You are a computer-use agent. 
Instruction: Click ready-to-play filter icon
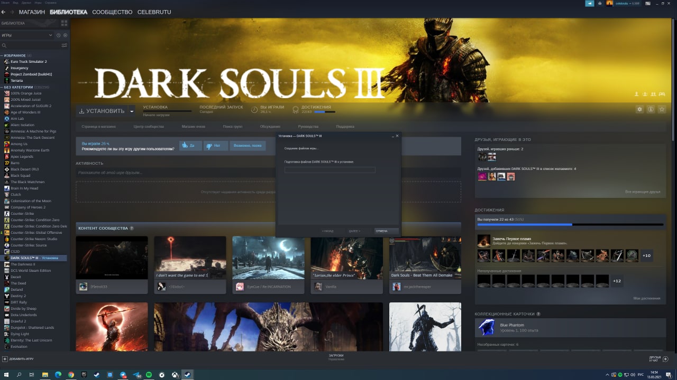[x=66, y=35]
